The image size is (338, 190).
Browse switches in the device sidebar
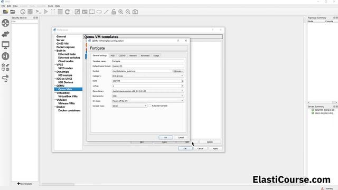(5, 34)
